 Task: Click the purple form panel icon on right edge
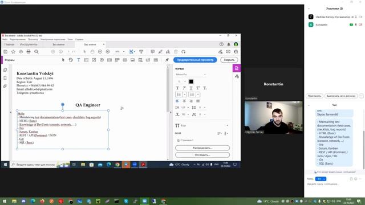coord(237,68)
